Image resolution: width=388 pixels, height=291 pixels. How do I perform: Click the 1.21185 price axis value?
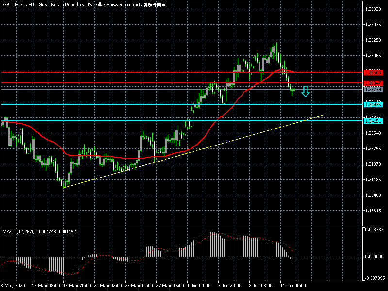click(x=373, y=179)
